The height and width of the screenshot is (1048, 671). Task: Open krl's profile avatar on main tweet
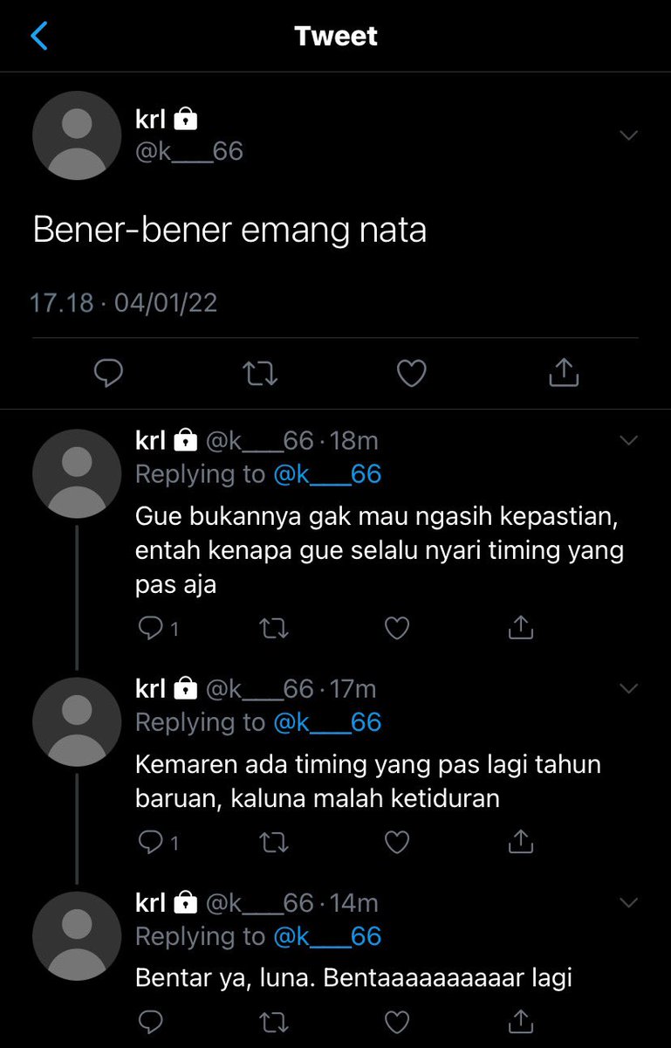click(77, 135)
